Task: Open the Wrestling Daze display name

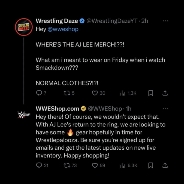Action: coord(57,21)
